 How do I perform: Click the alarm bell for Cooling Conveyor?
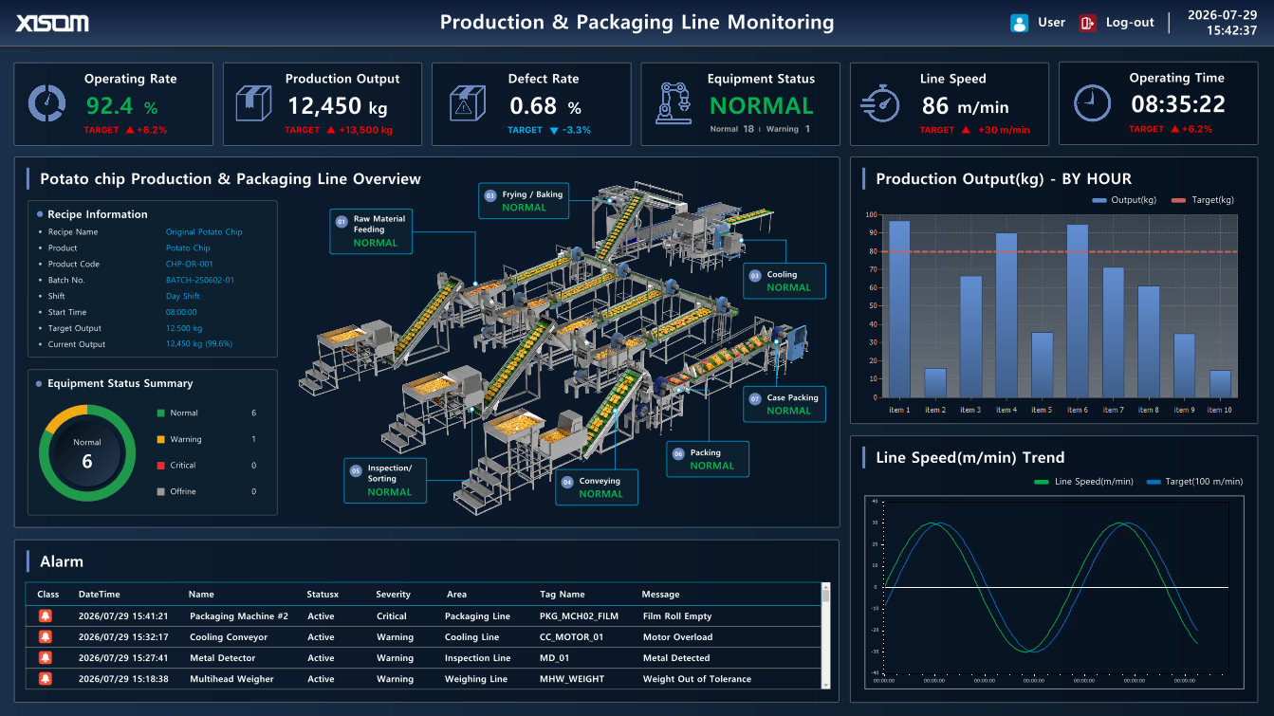coord(46,637)
